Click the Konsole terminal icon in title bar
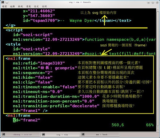This screenshot has width=160, height=138. click(3, 2)
